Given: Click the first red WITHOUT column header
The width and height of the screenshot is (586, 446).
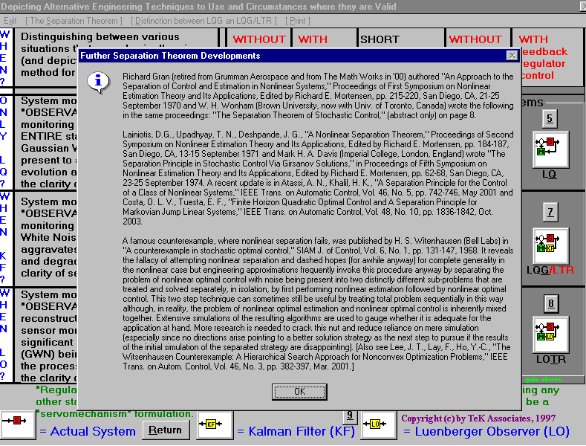Looking at the screenshot, I should click(x=259, y=39).
